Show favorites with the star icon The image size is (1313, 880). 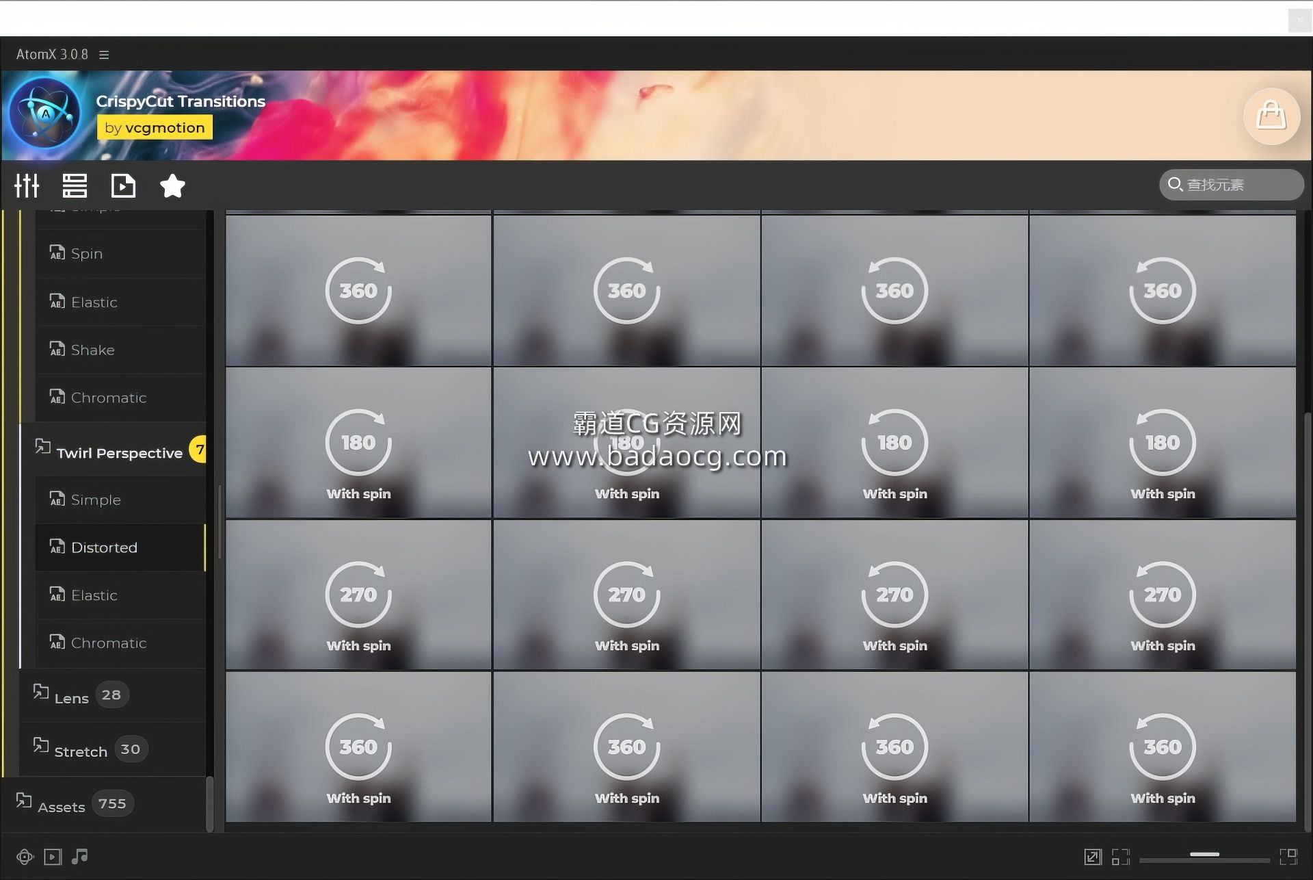click(172, 185)
